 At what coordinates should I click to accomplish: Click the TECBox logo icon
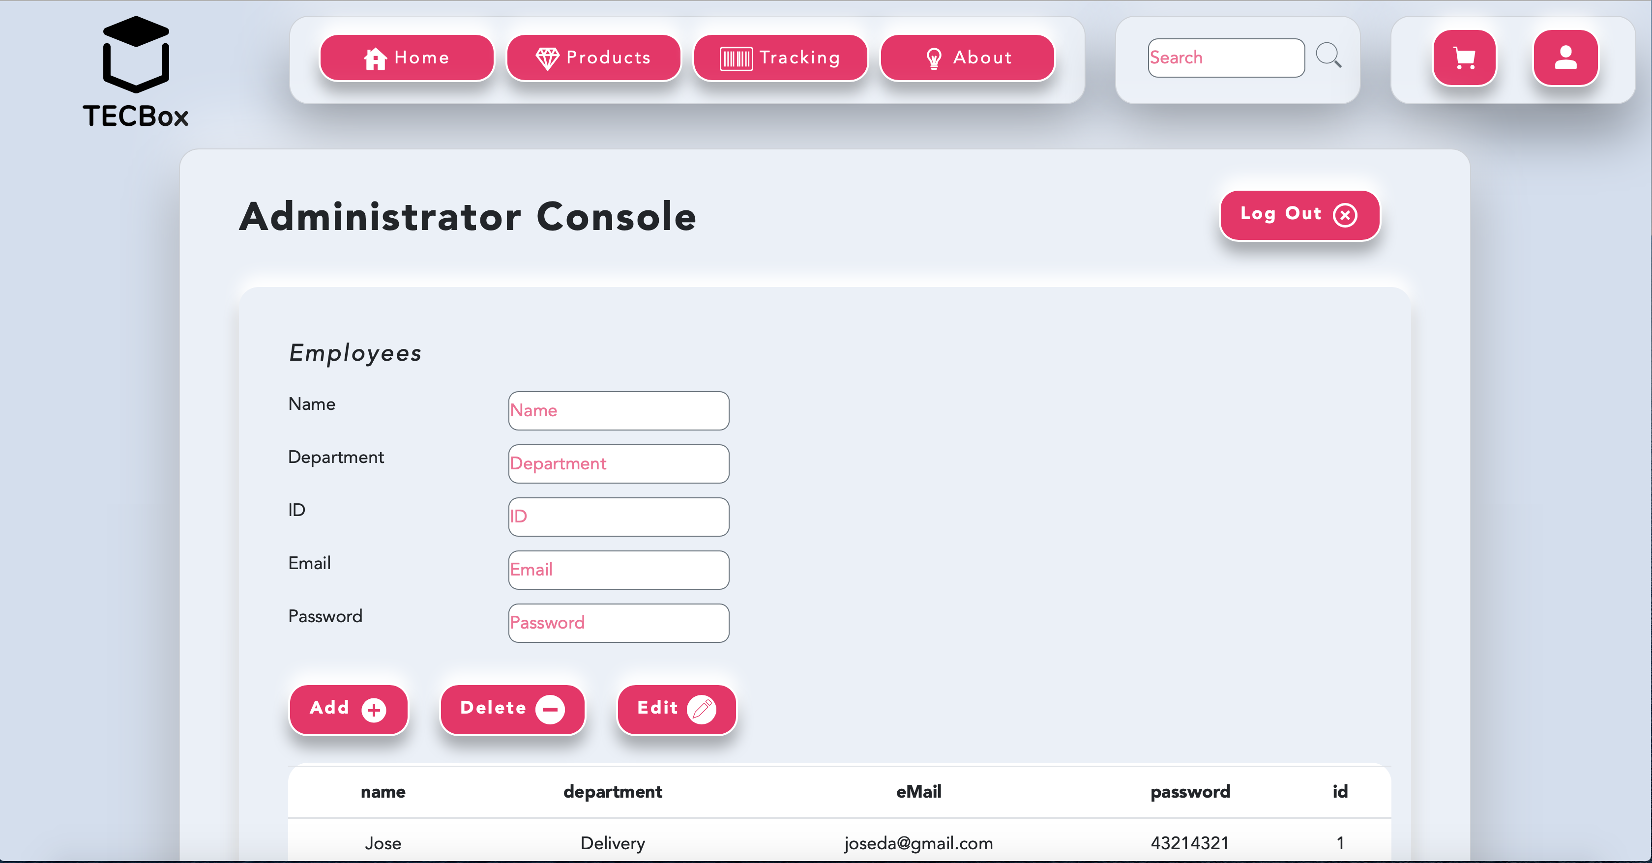(x=135, y=55)
